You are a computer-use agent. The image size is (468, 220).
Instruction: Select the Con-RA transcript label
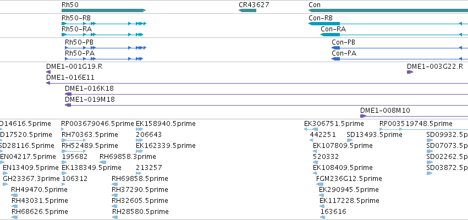[333, 29]
